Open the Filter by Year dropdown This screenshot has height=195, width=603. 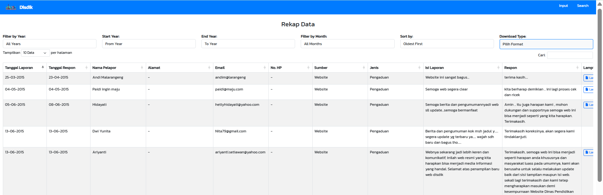point(49,44)
